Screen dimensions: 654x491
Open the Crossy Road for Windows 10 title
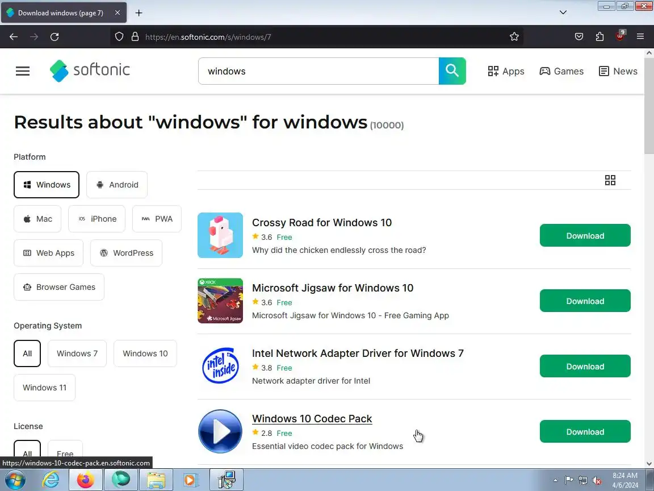pos(321,223)
